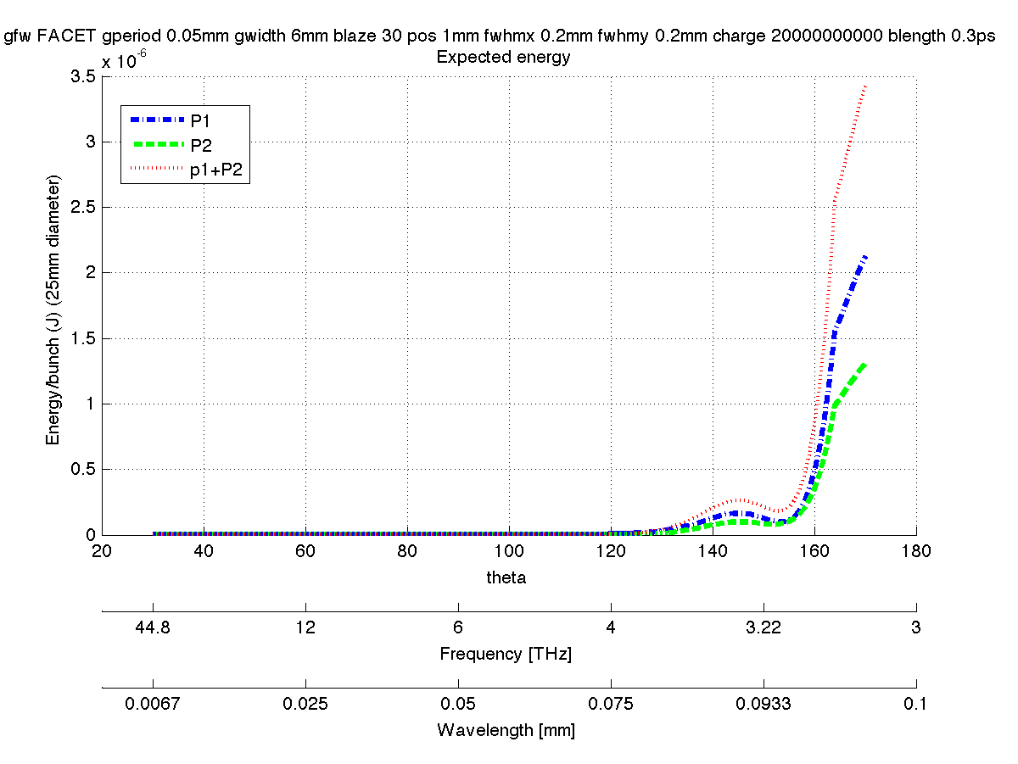The width and height of the screenshot is (1018, 764).
Task: Click the wavelength tick label 0.025
Action: click(305, 704)
